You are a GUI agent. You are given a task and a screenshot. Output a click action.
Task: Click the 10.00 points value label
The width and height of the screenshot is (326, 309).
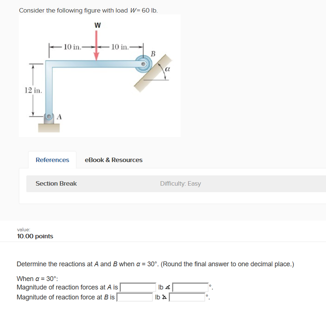click(35, 236)
